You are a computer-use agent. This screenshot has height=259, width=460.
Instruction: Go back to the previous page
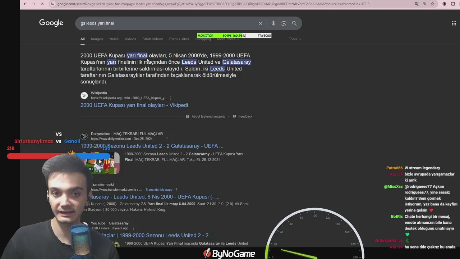(x=25, y=4)
